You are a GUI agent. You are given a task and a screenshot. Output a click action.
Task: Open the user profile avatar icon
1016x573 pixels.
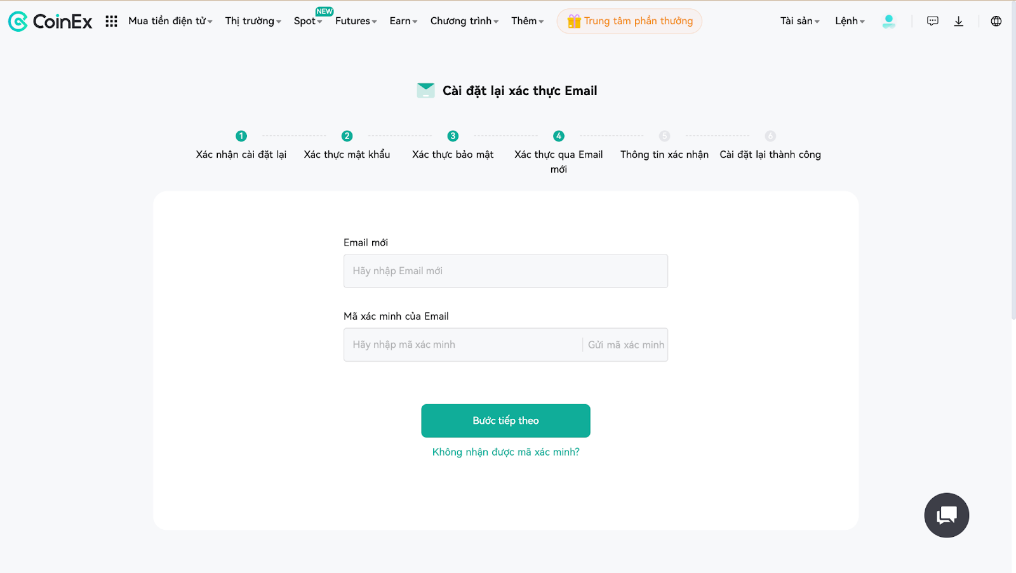click(x=889, y=22)
